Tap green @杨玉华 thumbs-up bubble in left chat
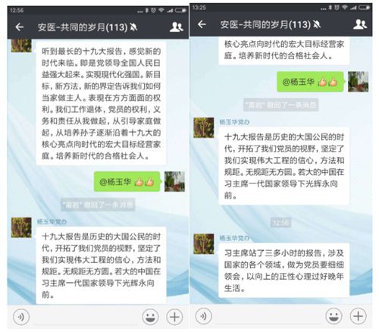This screenshot has width=379, height=332. coord(127,182)
